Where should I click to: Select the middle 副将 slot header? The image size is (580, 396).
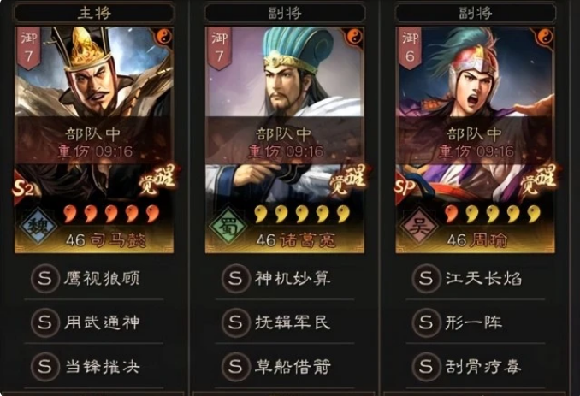[x=285, y=14]
